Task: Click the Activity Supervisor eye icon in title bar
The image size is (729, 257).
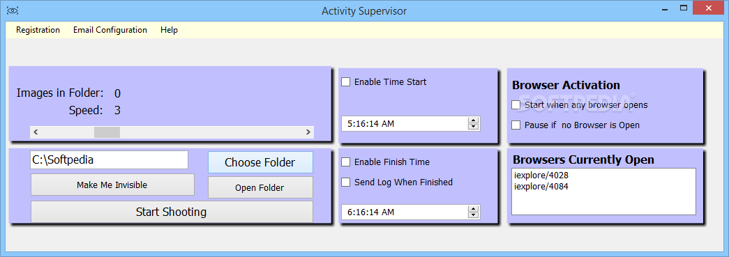Action: (x=13, y=10)
